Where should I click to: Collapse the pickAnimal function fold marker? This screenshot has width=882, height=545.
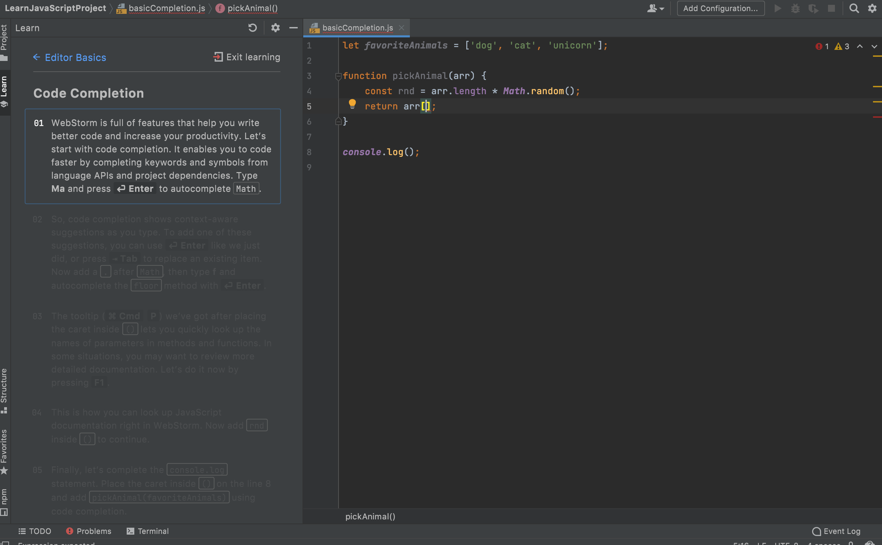tap(338, 76)
